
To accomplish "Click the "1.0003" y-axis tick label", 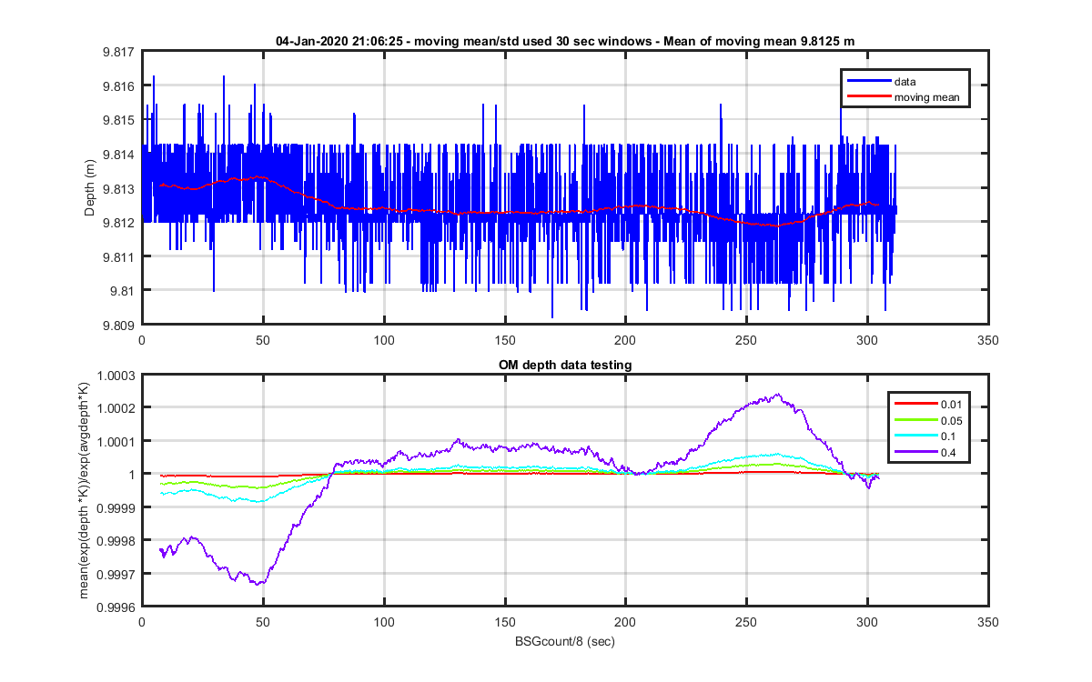I will [x=116, y=375].
